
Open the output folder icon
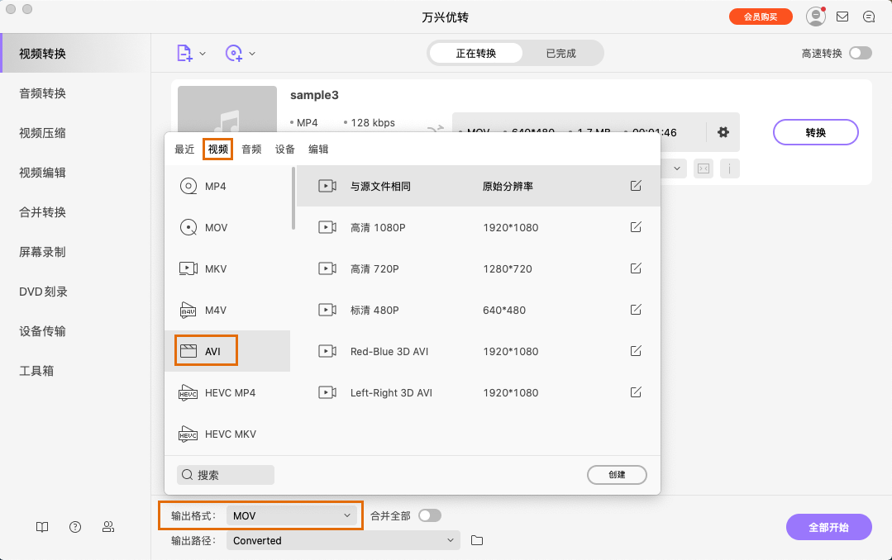(x=477, y=540)
